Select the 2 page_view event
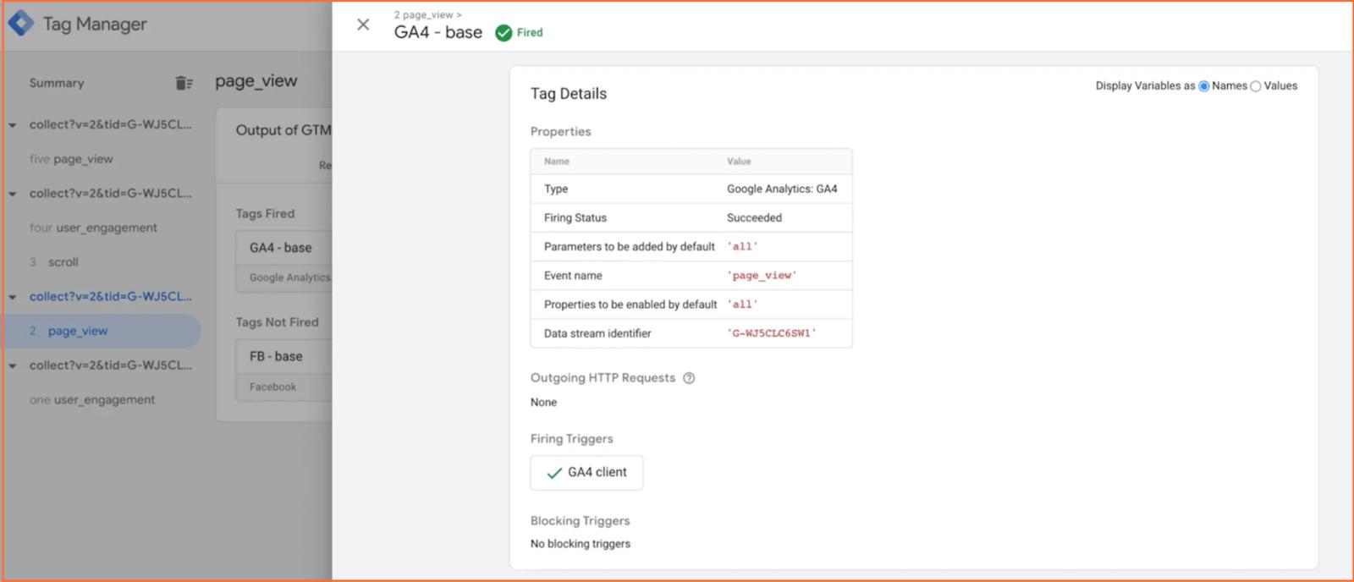This screenshot has width=1354, height=582. point(102,331)
